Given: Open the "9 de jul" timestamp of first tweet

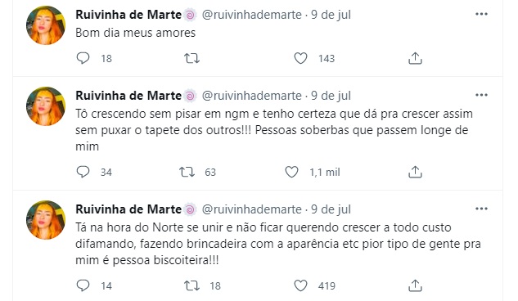Looking at the screenshot, I should pos(331,15).
